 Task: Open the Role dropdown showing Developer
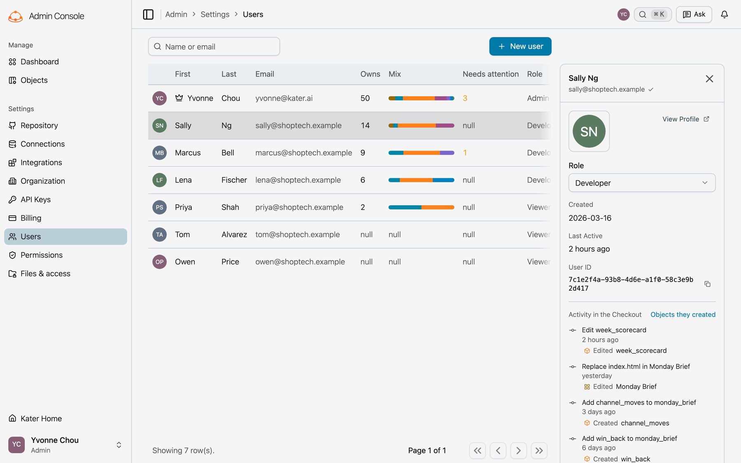pyautogui.click(x=642, y=183)
